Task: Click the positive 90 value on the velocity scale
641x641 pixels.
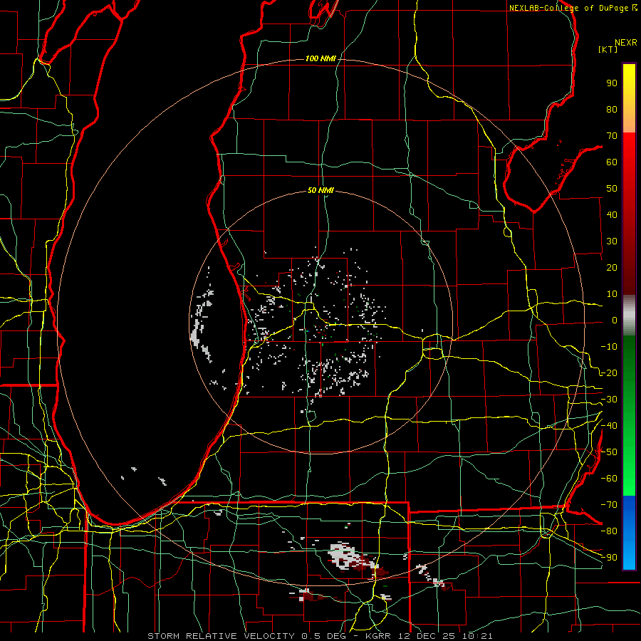Action: pos(612,83)
